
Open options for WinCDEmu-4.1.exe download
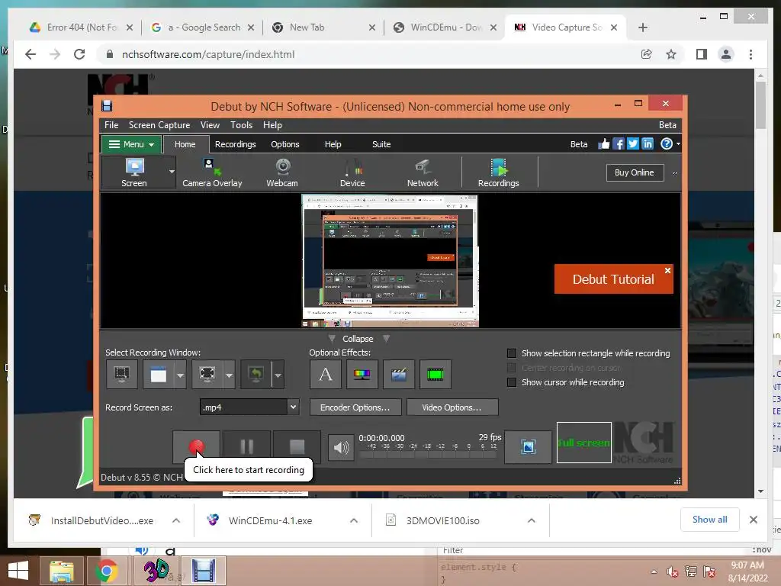(354, 520)
